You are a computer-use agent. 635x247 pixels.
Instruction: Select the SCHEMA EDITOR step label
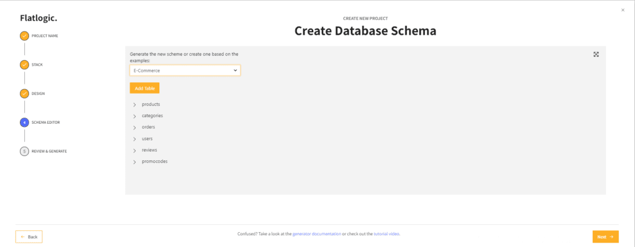(46, 123)
